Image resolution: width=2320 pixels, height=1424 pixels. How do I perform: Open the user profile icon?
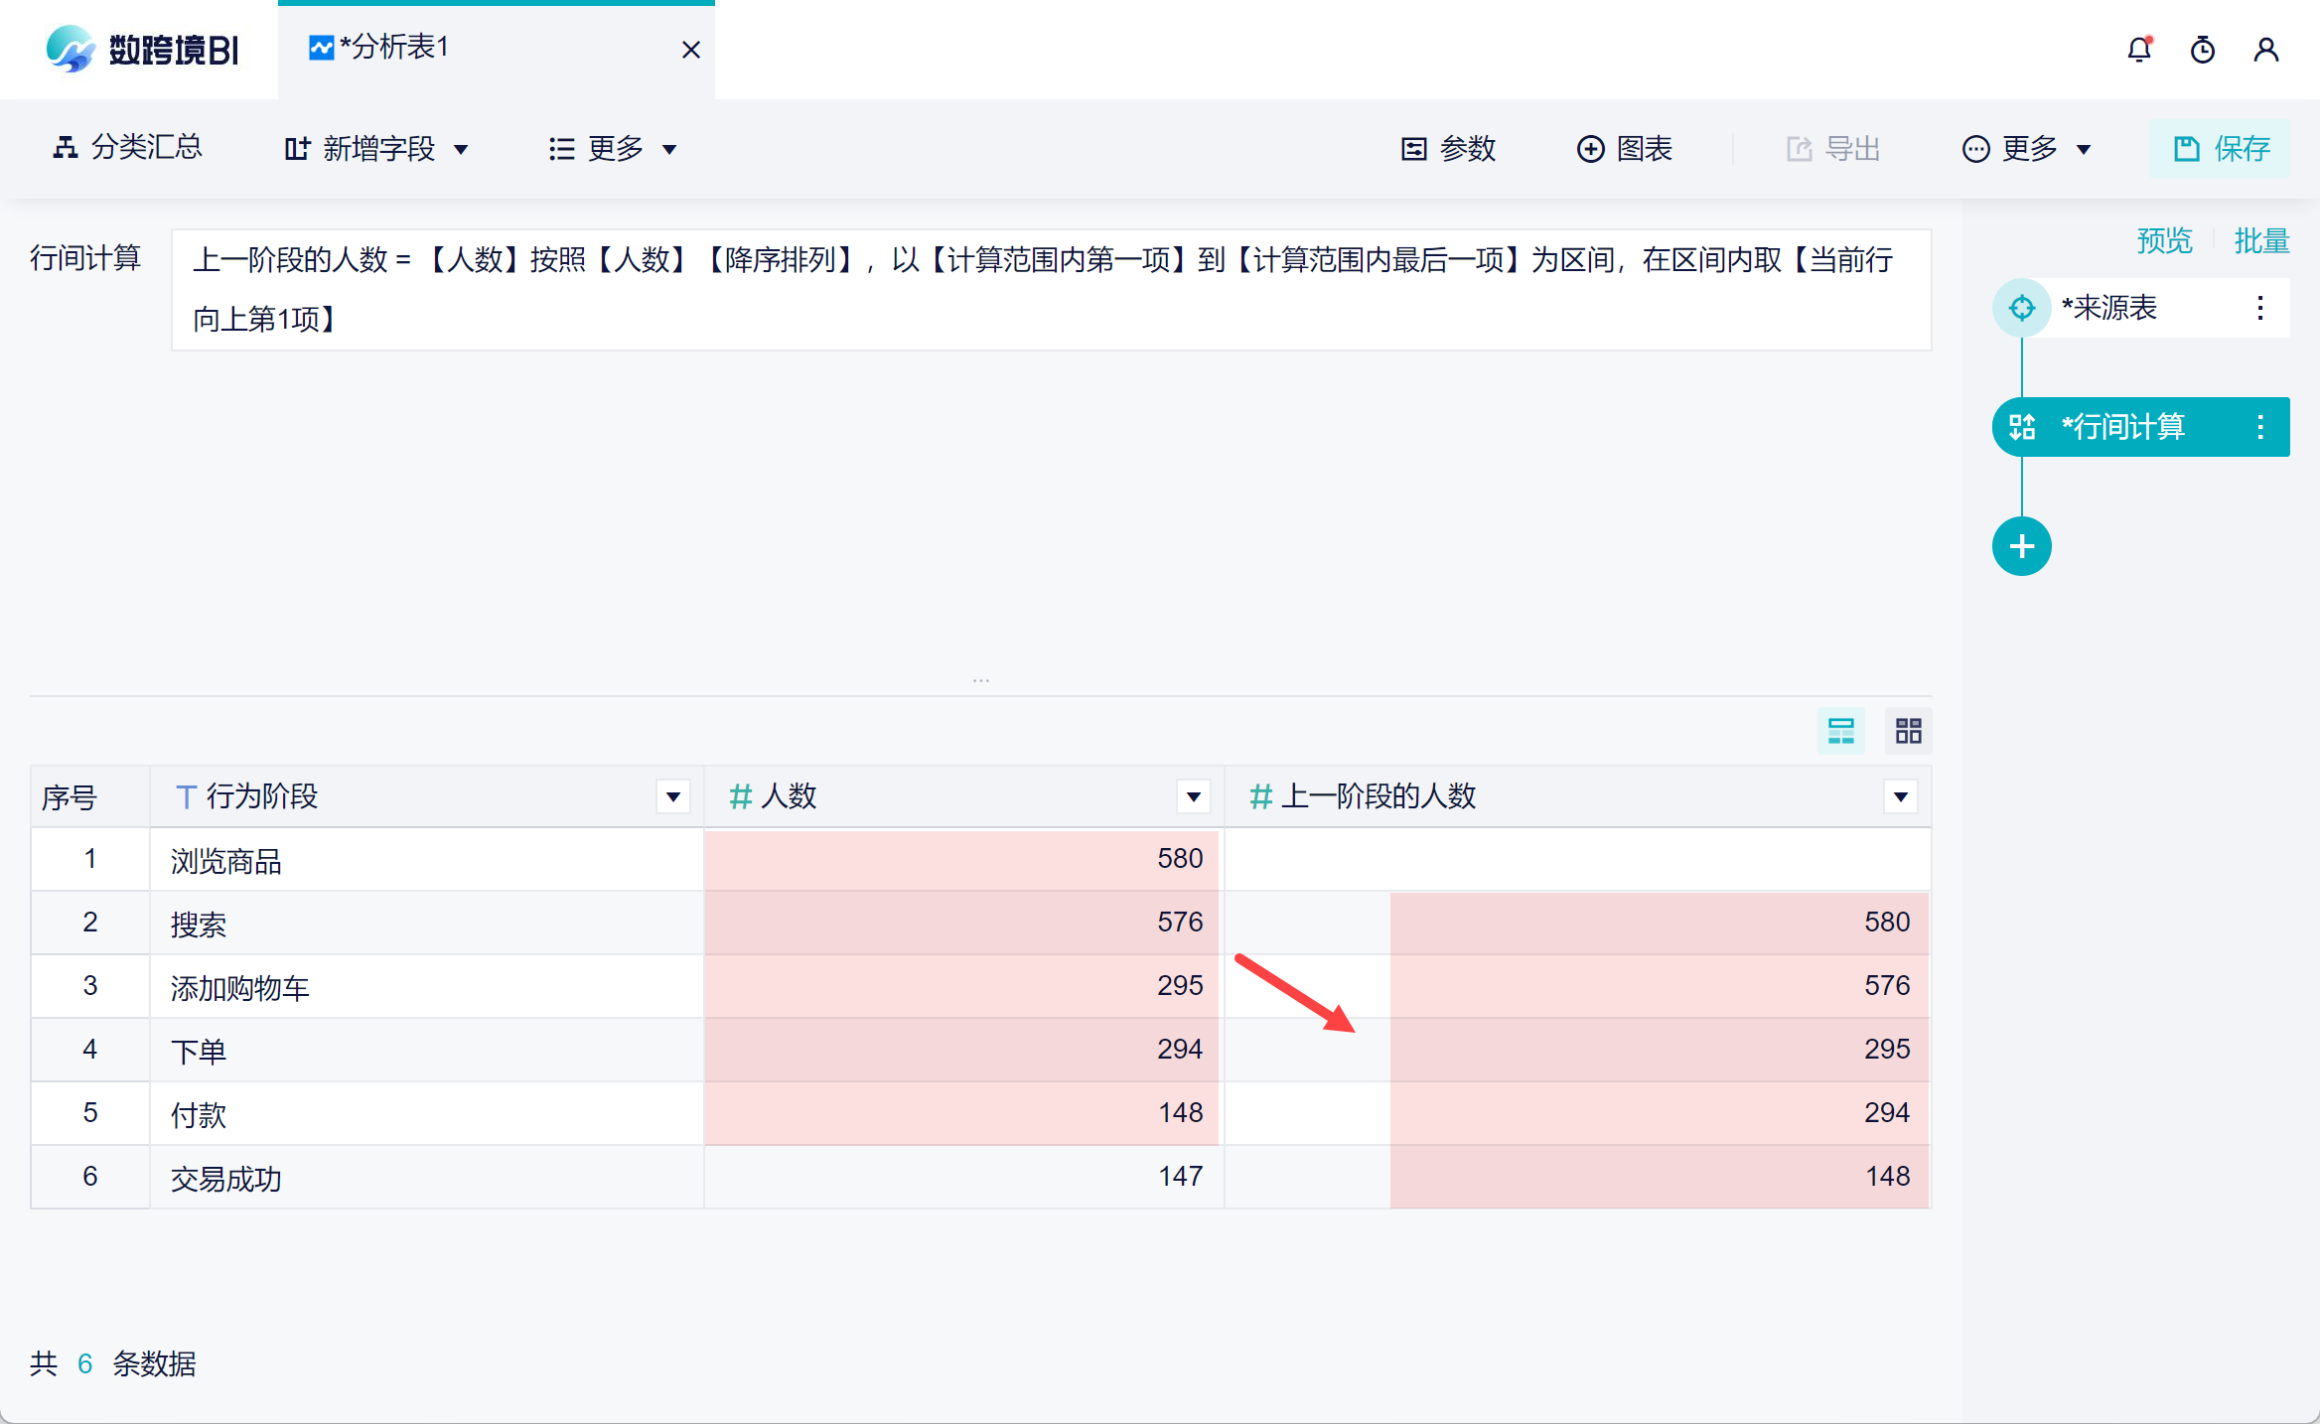pos(2265,50)
